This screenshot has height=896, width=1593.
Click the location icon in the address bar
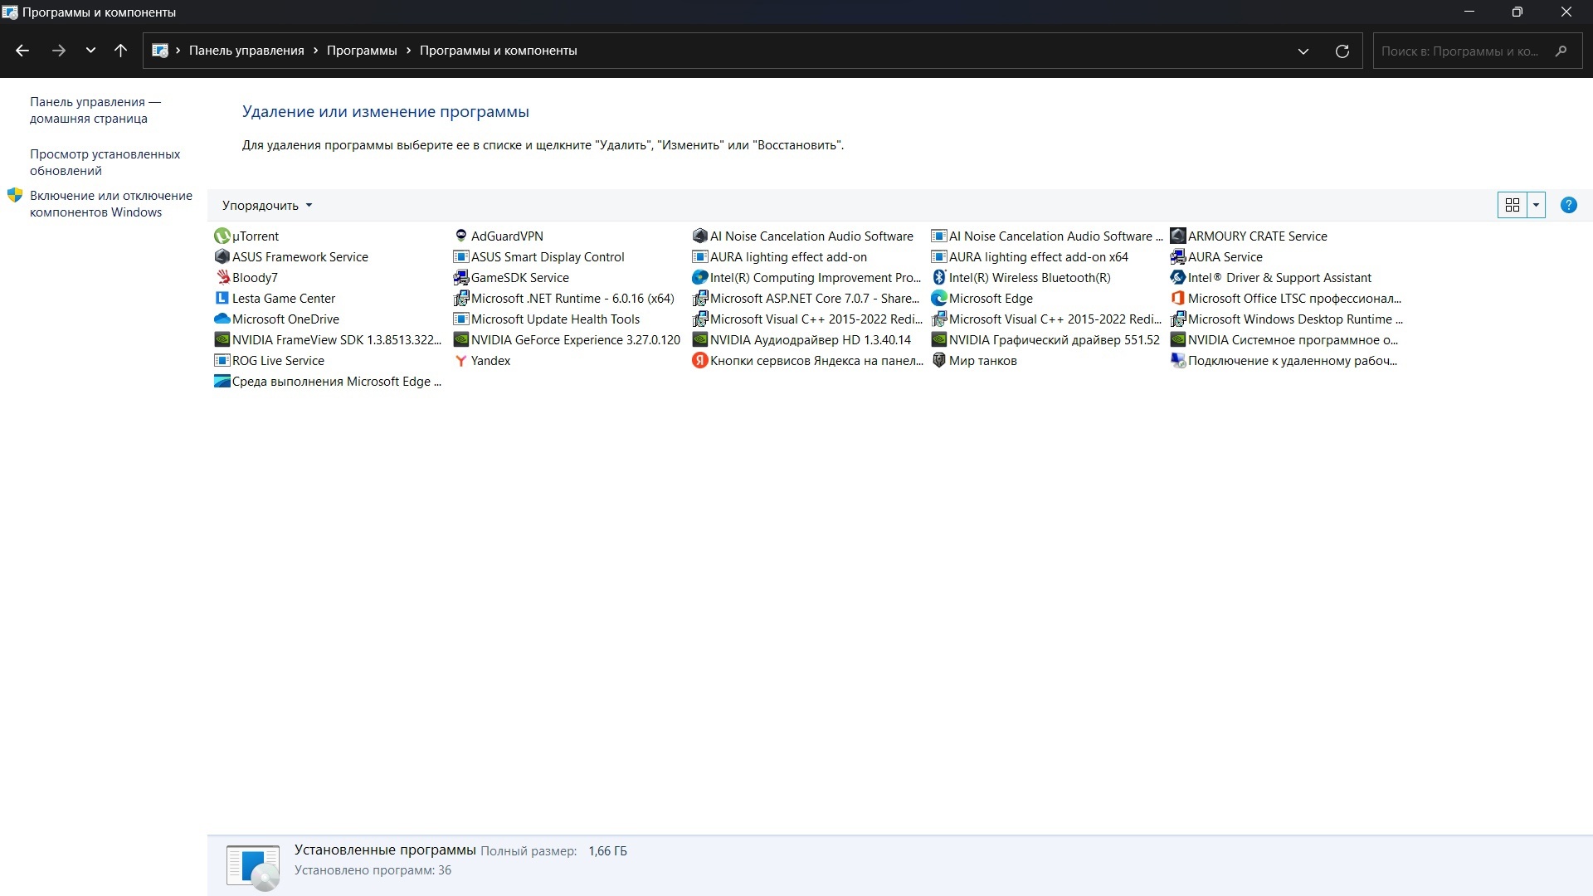[160, 51]
